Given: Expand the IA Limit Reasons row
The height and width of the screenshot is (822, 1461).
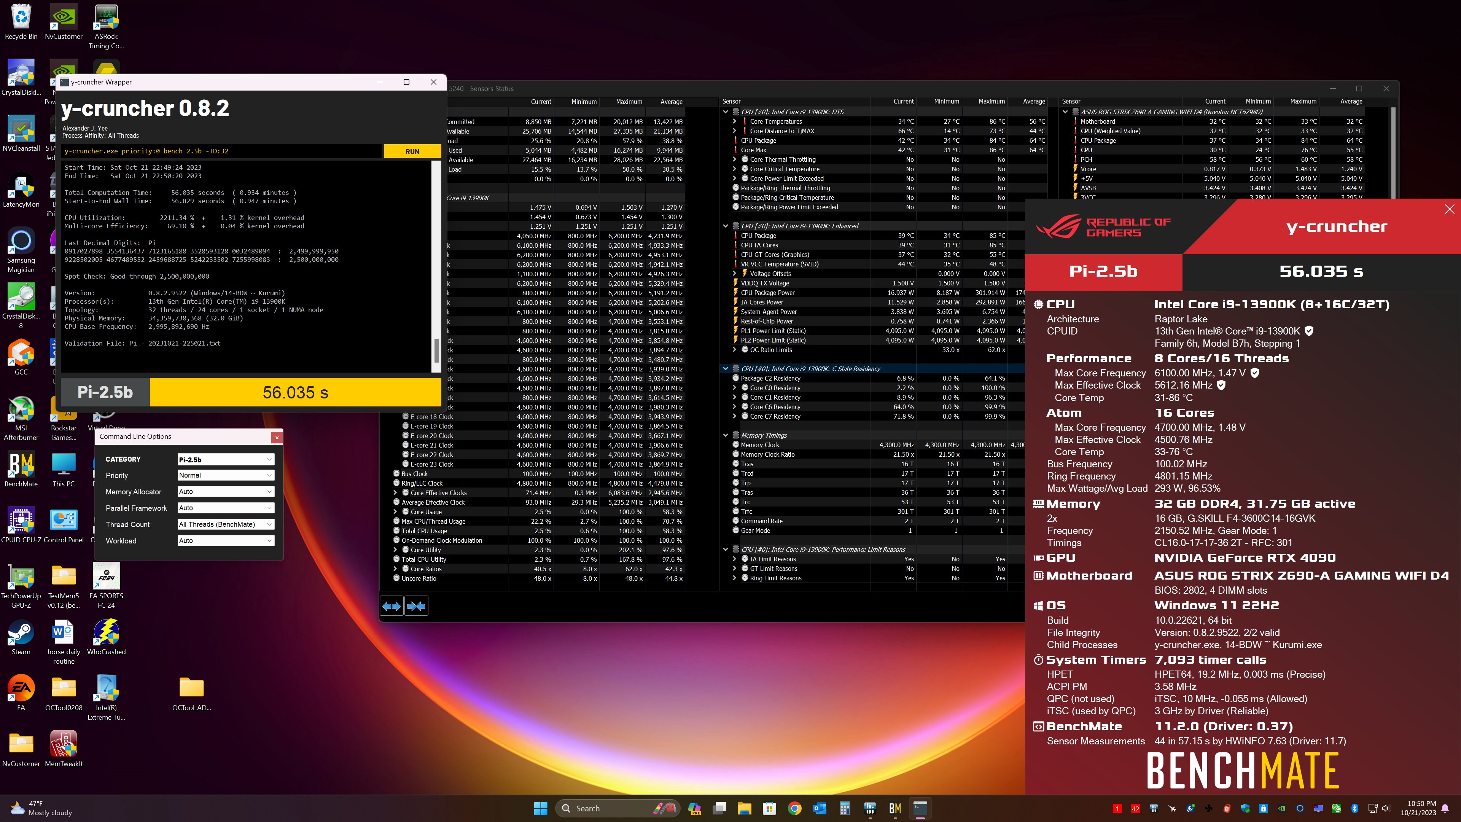Looking at the screenshot, I should (x=734, y=559).
